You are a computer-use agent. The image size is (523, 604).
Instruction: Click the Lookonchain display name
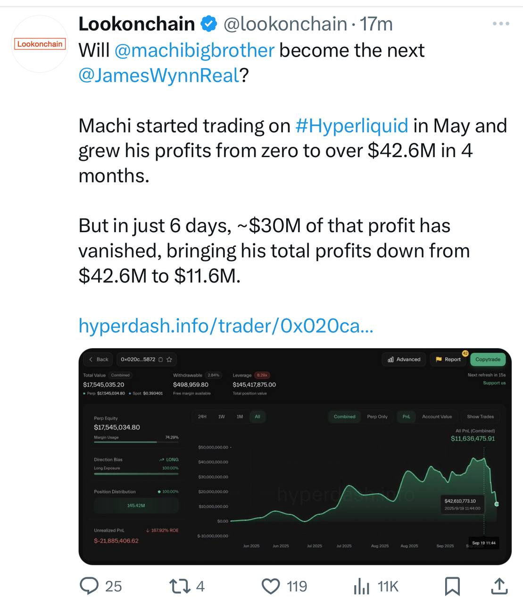click(137, 24)
